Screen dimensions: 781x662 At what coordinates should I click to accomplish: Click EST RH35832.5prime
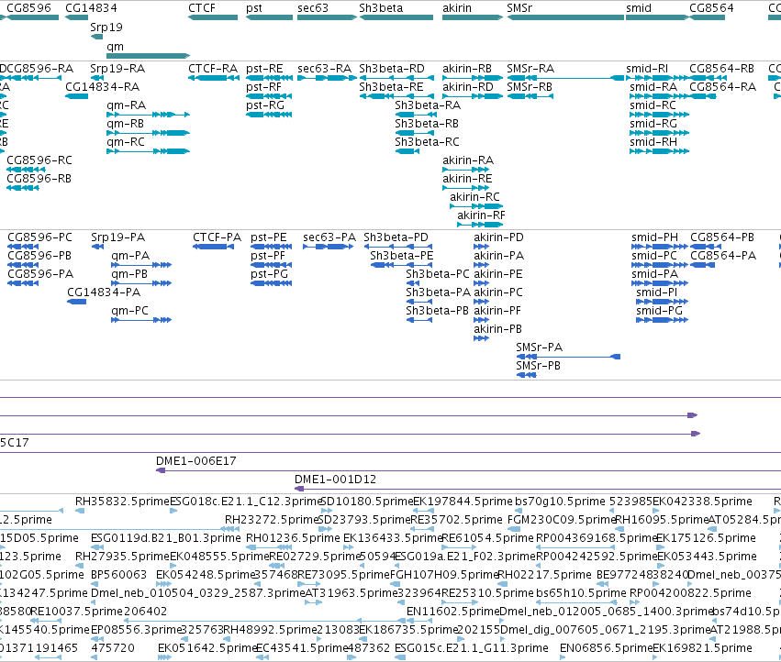tap(80, 511)
